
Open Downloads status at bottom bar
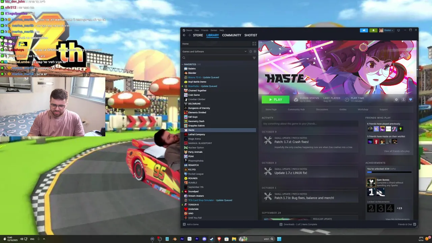point(298,224)
